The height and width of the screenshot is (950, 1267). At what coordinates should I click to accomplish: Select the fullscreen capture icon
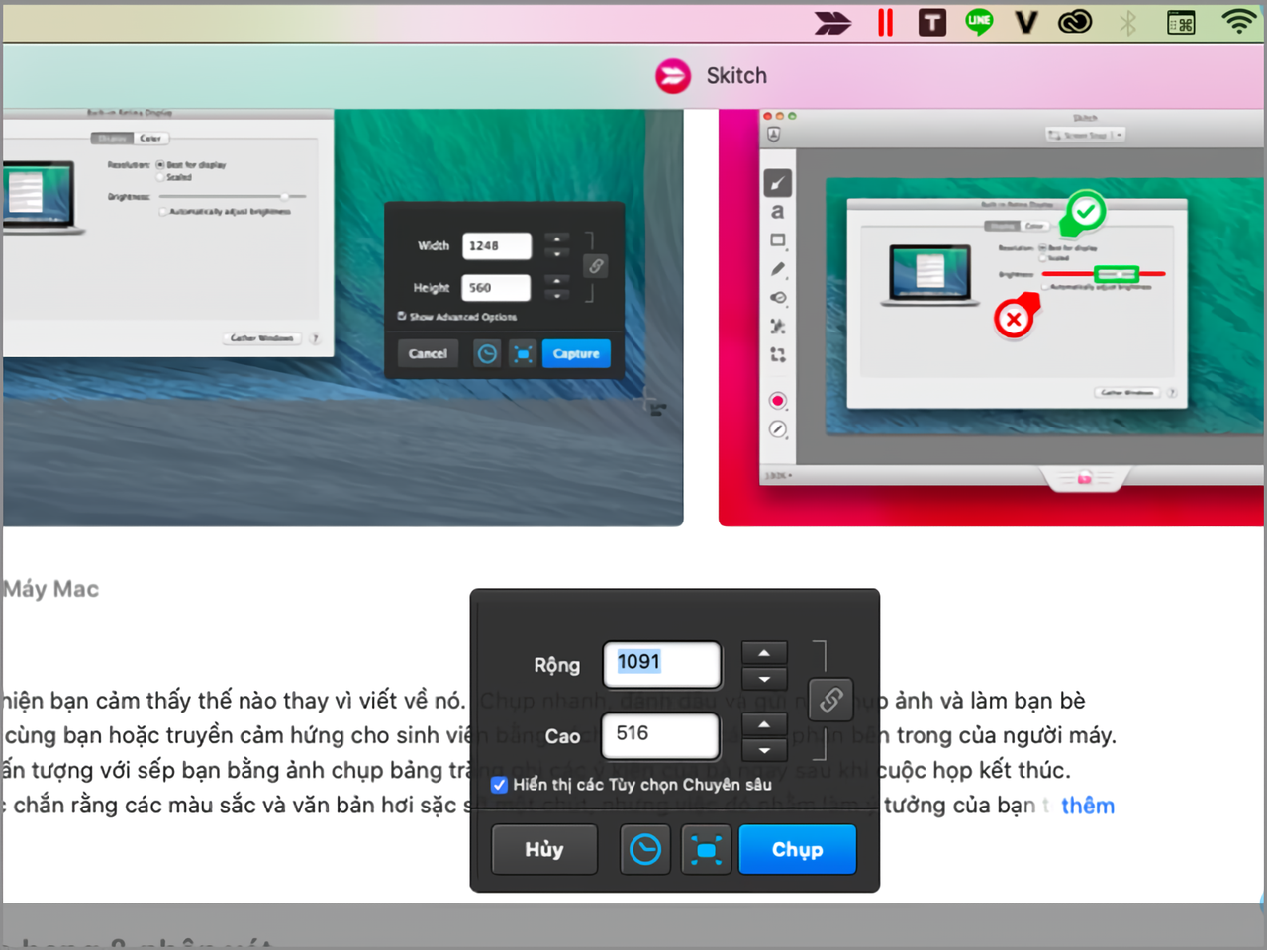click(x=706, y=849)
